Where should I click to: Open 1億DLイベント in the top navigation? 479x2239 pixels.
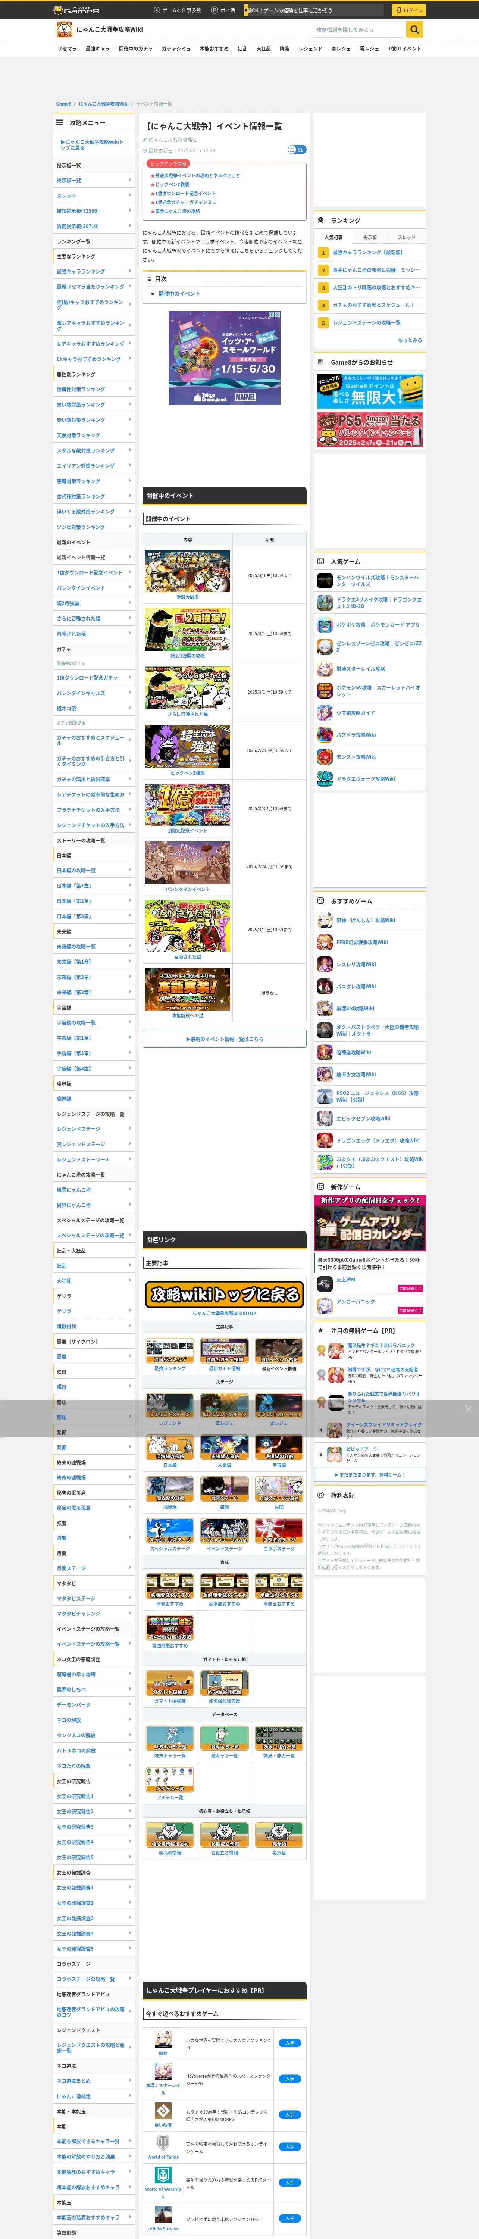point(404,49)
